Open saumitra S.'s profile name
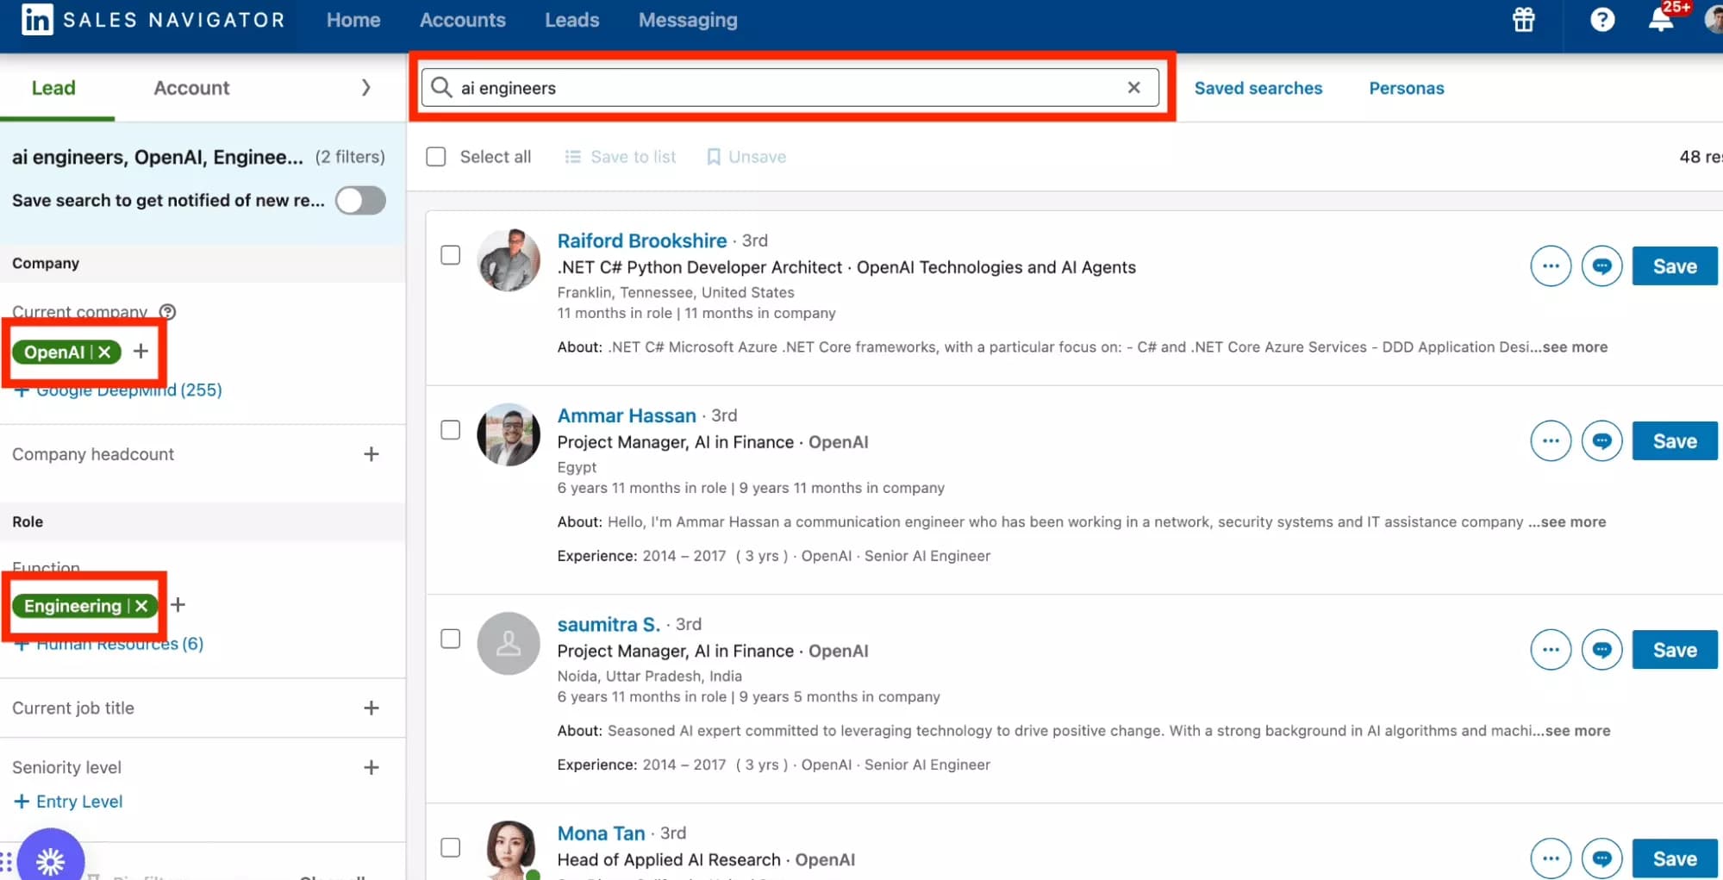The image size is (1723, 880). (x=608, y=624)
